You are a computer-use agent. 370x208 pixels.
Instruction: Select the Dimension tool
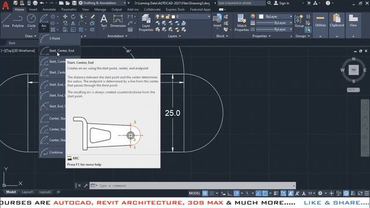point(117,21)
